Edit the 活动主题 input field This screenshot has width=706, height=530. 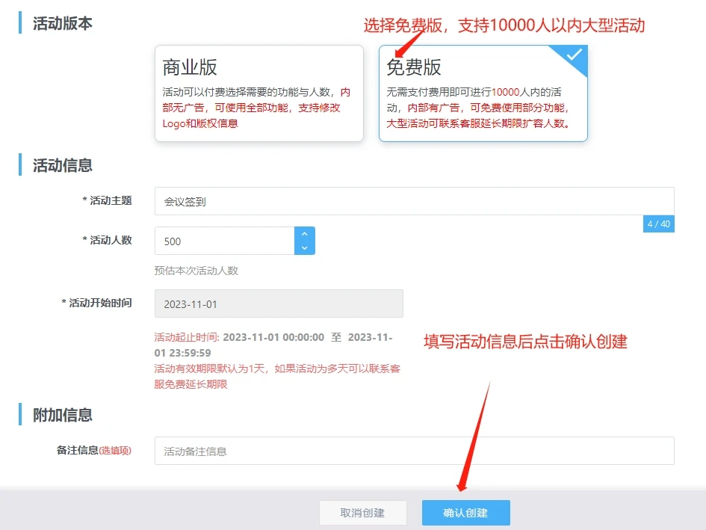click(414, 201)
